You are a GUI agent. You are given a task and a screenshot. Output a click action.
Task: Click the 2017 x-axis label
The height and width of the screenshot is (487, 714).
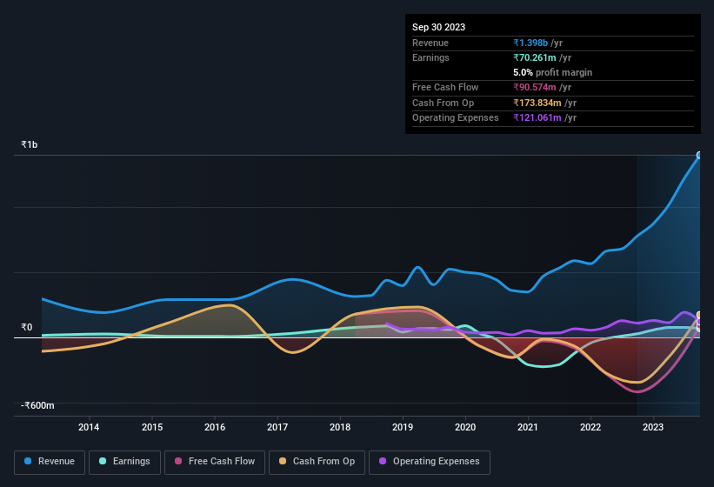(x=277, y=427)
